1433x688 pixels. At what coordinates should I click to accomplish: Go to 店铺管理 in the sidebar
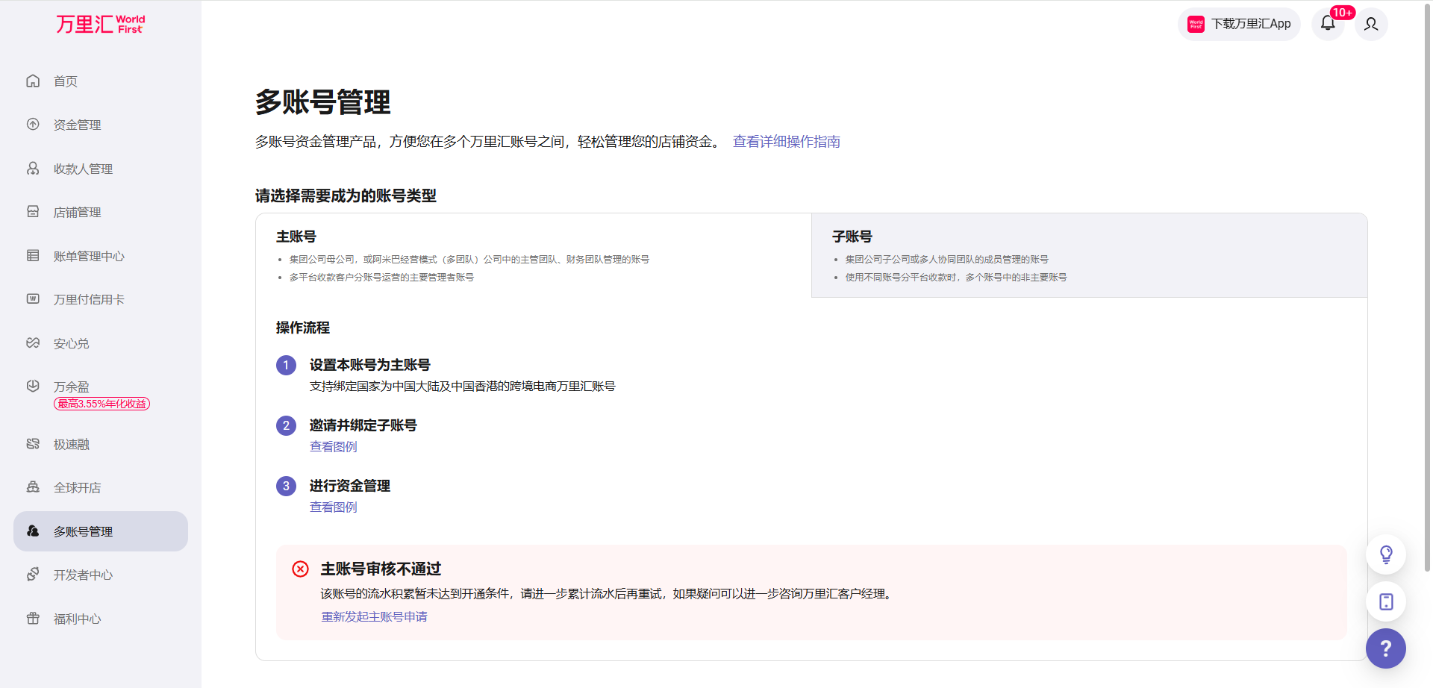(77, 213)
